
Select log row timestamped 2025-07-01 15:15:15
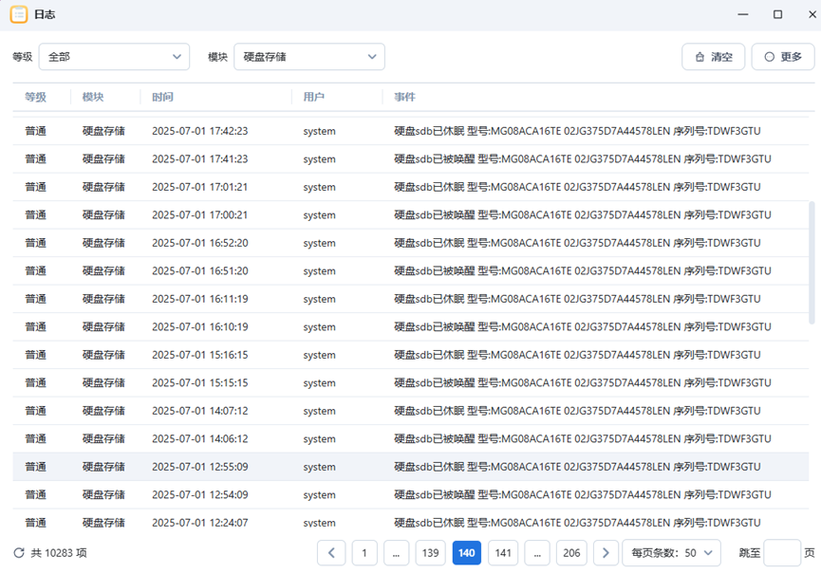point(410,383)
